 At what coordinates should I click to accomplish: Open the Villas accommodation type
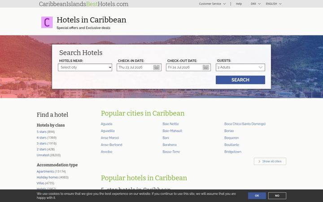pos(40,183)
